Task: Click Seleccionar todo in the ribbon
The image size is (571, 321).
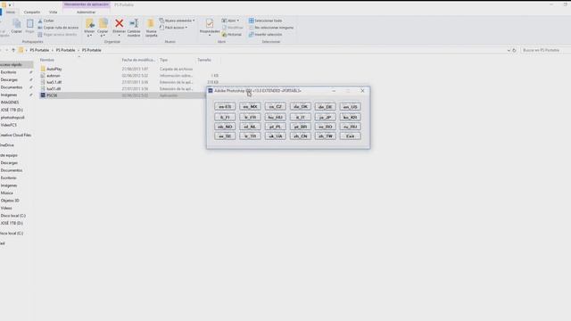Action: [x=266, y=21]
